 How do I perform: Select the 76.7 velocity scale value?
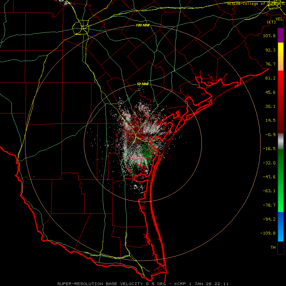click(270, 64)
